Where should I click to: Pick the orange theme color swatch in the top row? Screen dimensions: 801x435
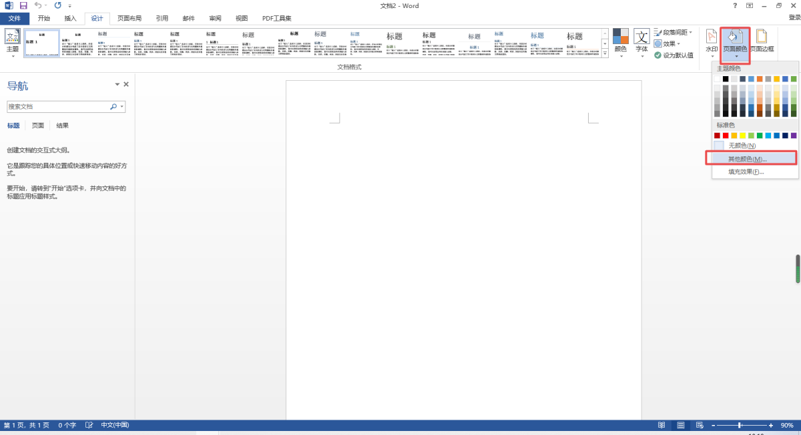tap(760, 79)
